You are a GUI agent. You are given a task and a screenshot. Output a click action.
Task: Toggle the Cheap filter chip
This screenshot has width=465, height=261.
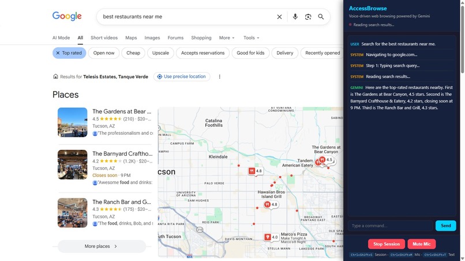point(133,53)
